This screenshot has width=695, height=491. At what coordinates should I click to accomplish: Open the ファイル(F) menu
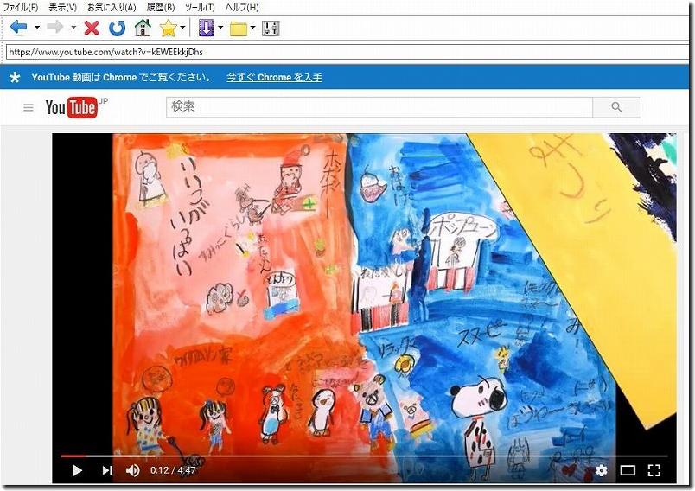tap(21, 7)
